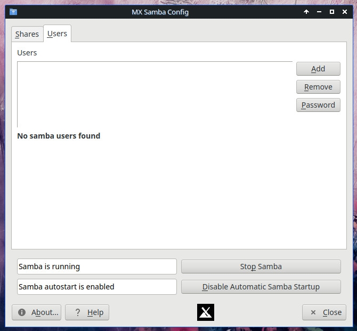Open the Password change button

318,105
